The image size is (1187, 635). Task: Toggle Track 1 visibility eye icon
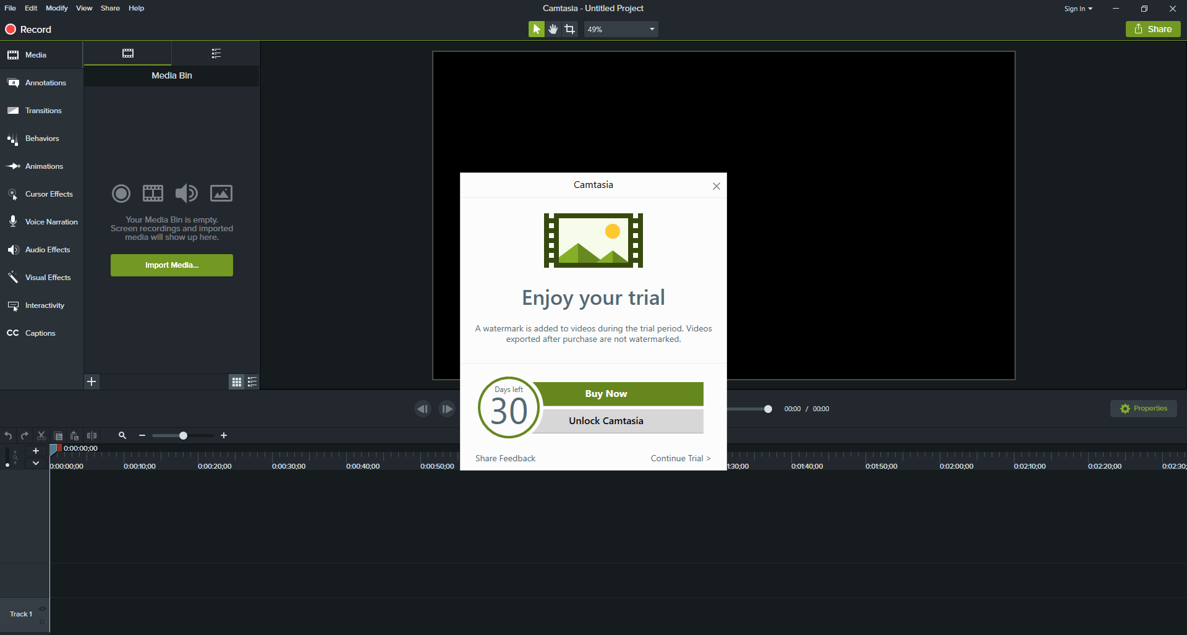[x=42, y=609]
